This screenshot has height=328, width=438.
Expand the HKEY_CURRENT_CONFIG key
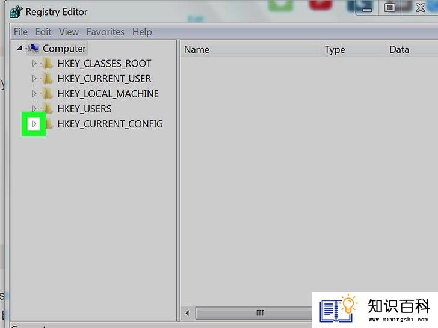click(34, 124)
